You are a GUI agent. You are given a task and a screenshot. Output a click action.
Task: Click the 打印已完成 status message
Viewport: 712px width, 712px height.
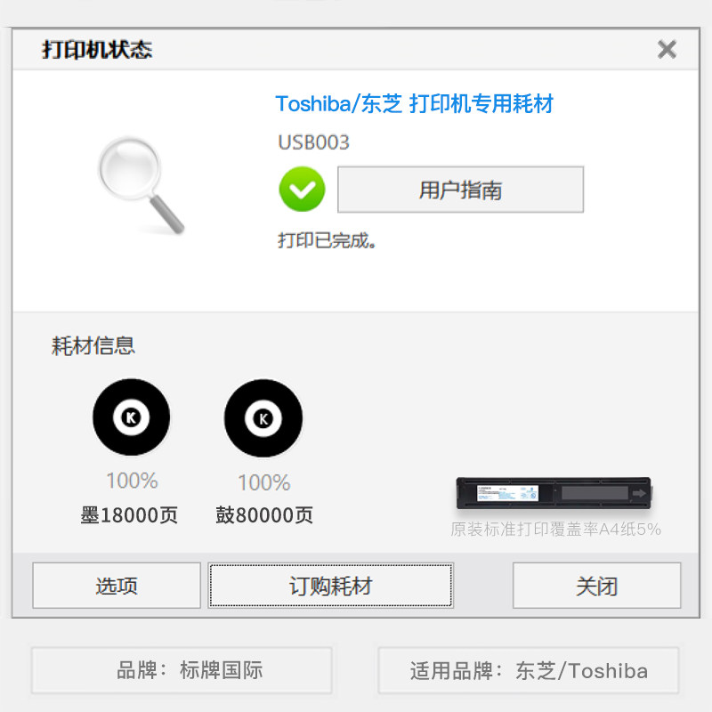(x=327, y=240)
